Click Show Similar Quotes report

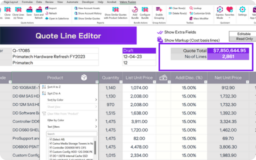click(87, 19)
